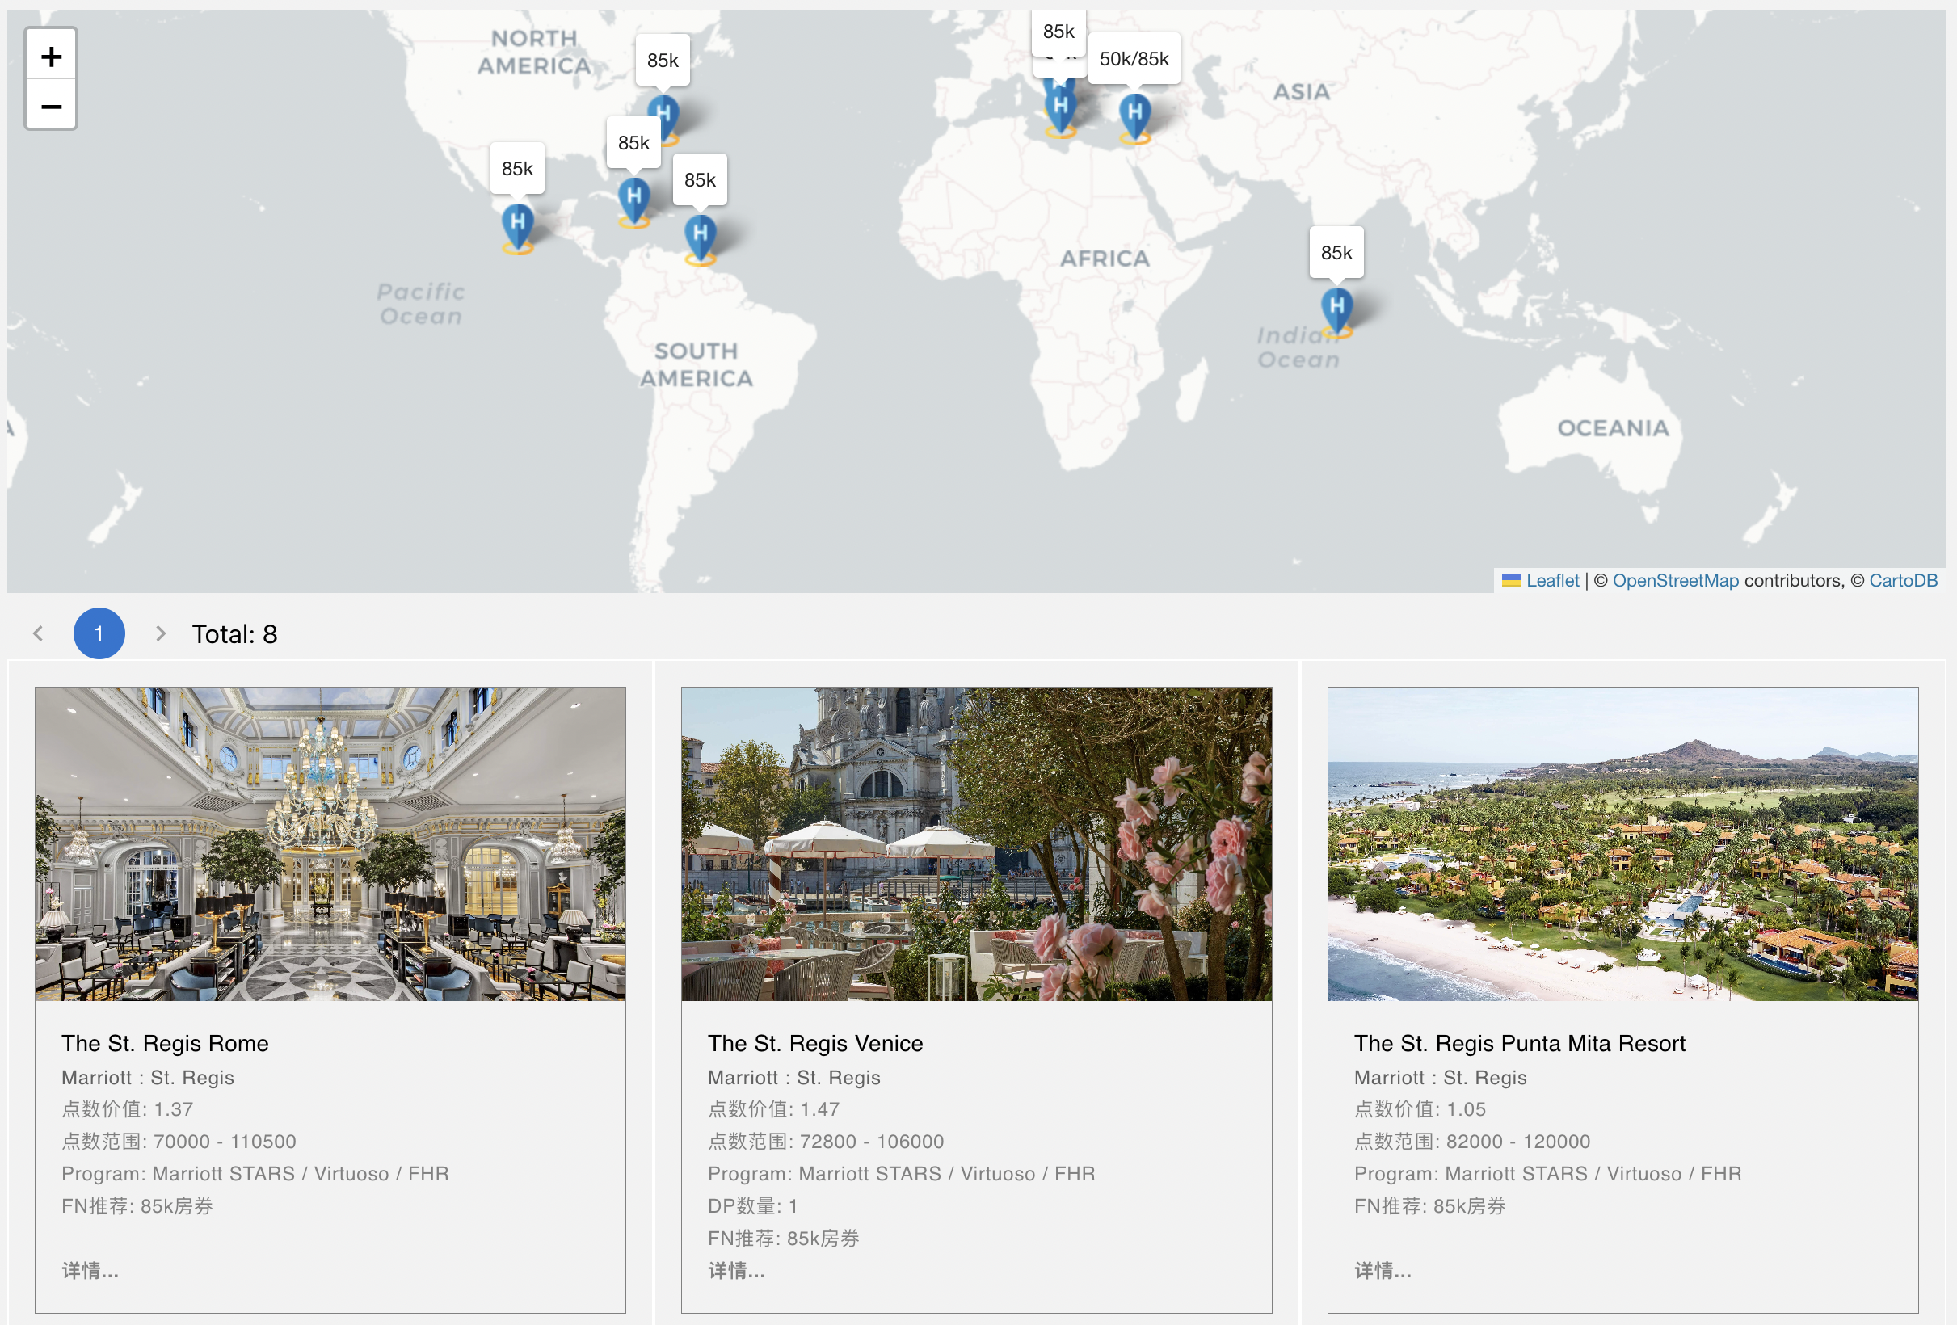This screenshot has width=1957, height=1325.
Task: Click 点数范围: 82000 - 120000 text
Action: point(1472,1141)
